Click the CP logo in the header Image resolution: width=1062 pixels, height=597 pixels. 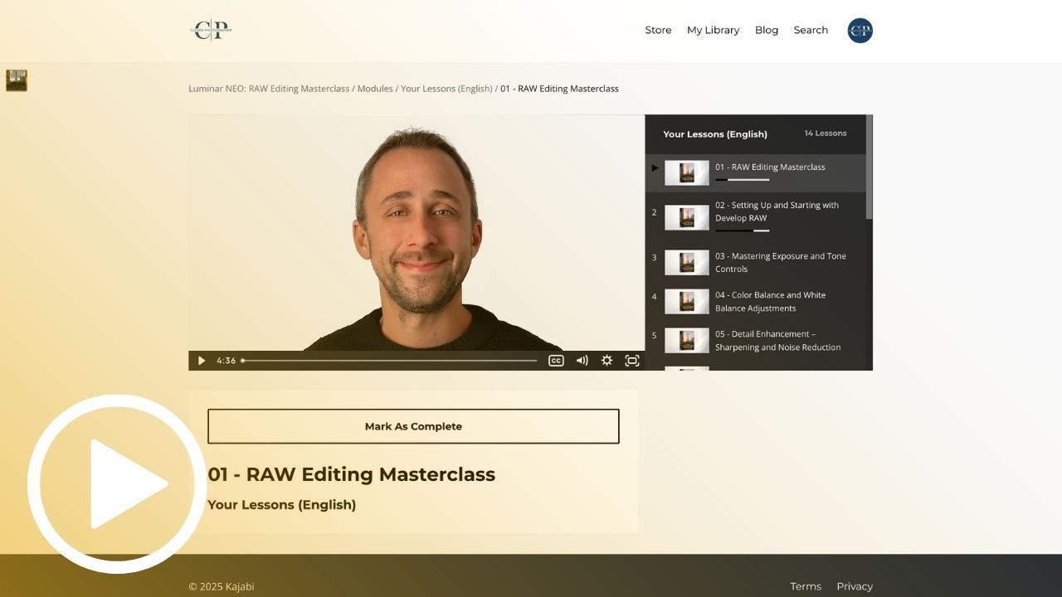(x=211, y=30)
